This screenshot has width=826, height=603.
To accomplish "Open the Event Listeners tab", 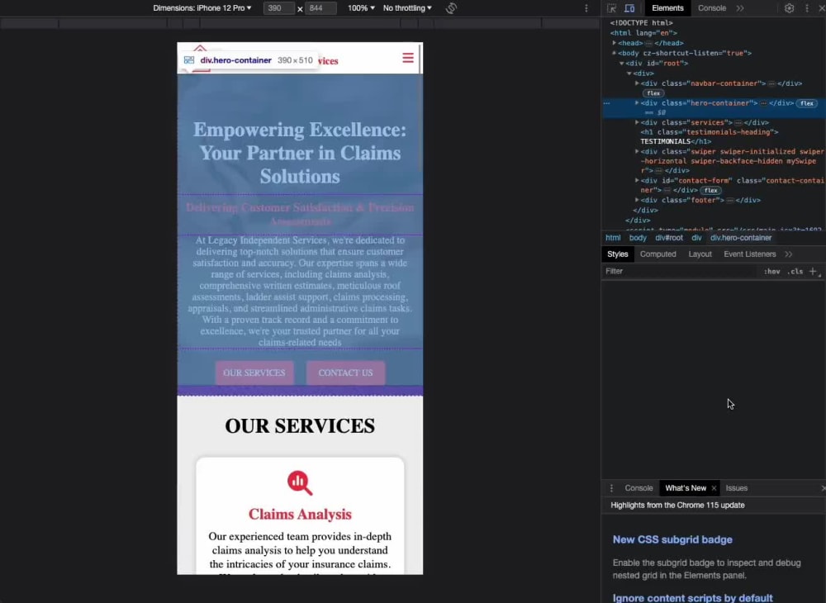I will pyautogui.click(x=750, y=254).
